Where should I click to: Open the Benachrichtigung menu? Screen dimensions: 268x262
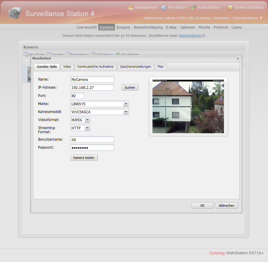tap(148, 27)
